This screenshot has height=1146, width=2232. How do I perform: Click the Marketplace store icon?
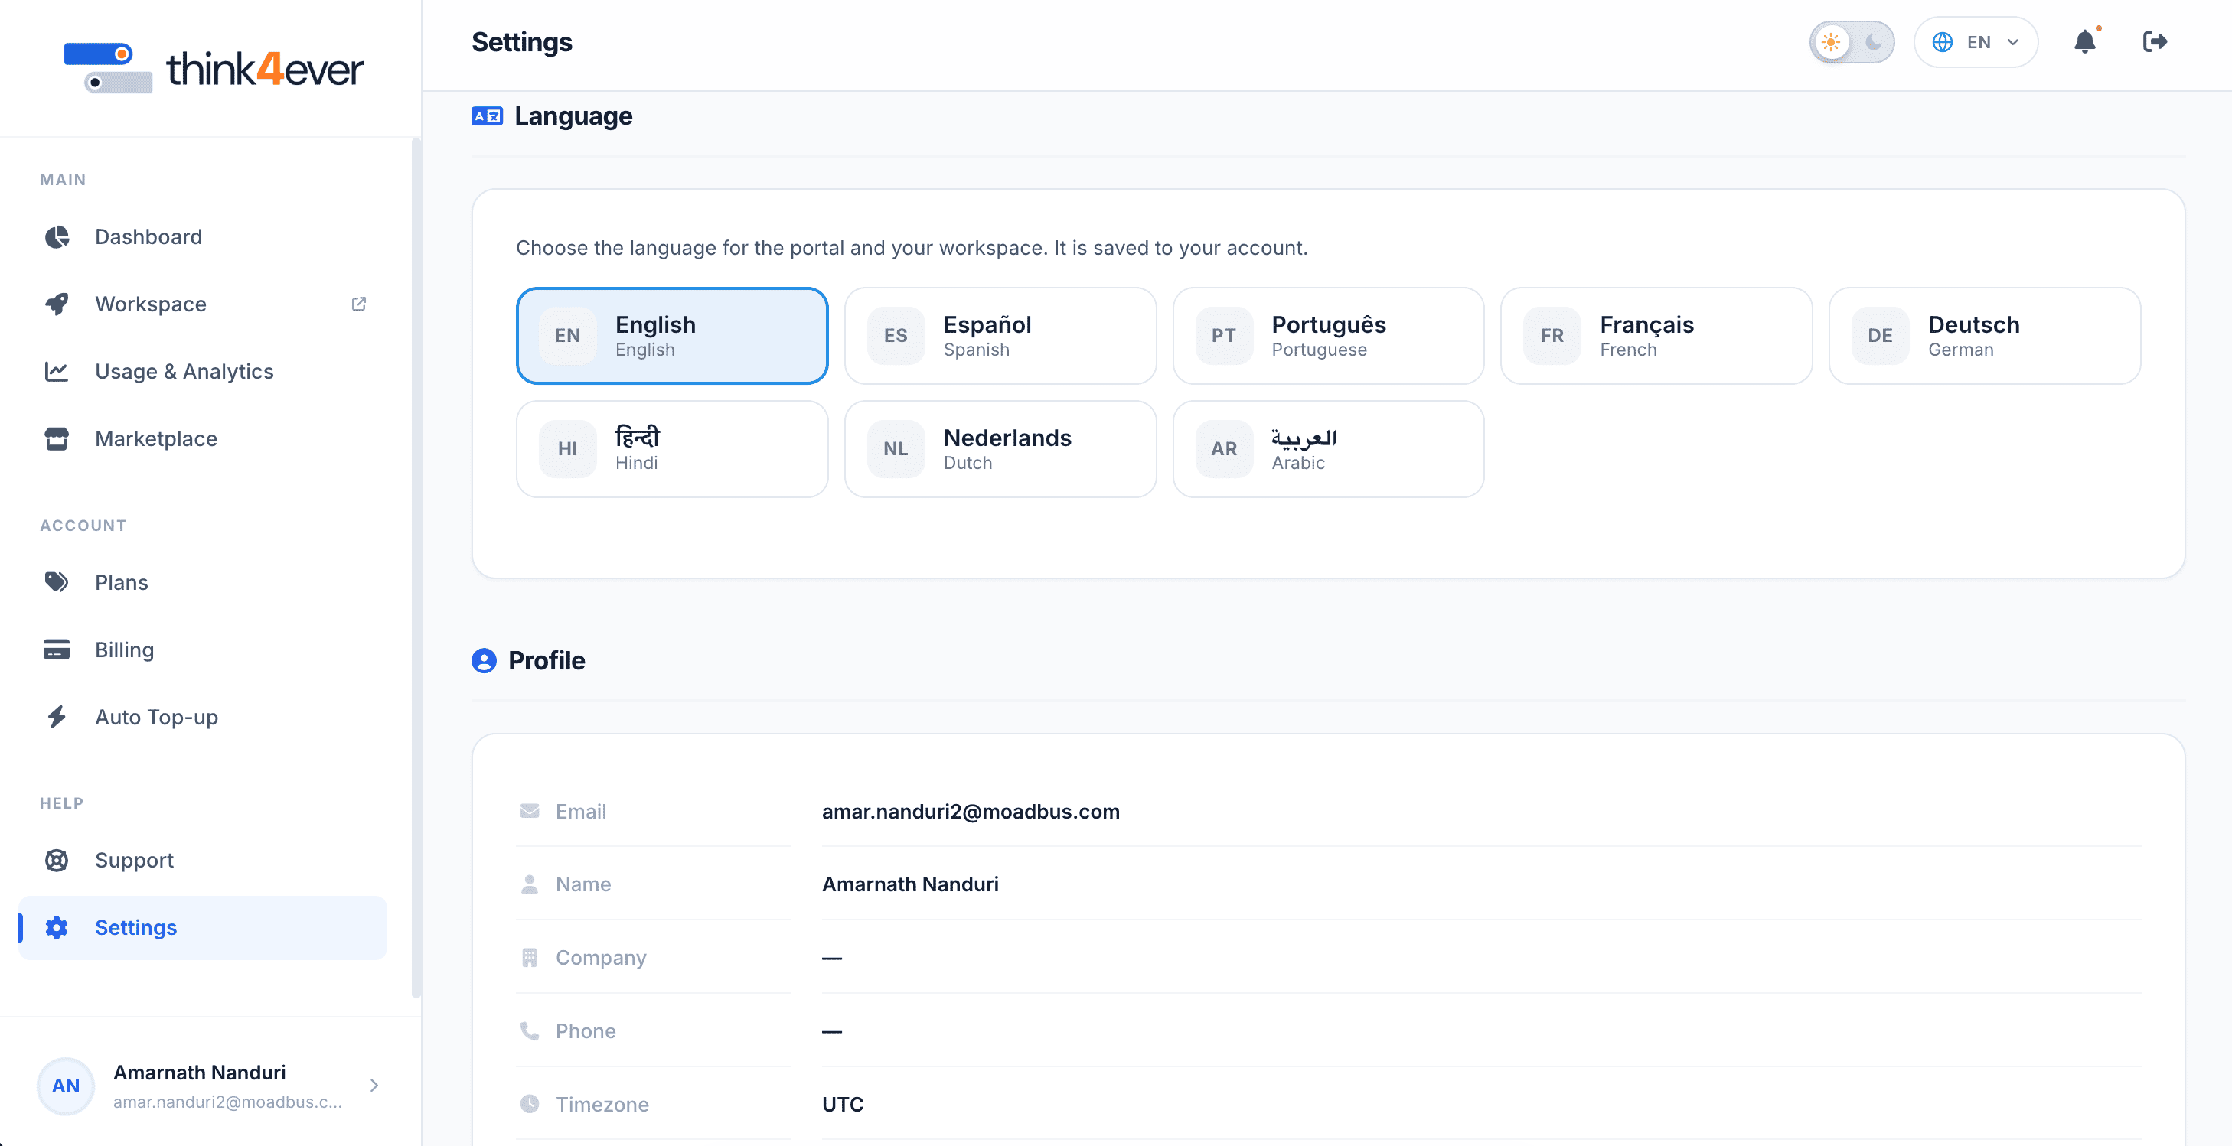coord(57,438)
